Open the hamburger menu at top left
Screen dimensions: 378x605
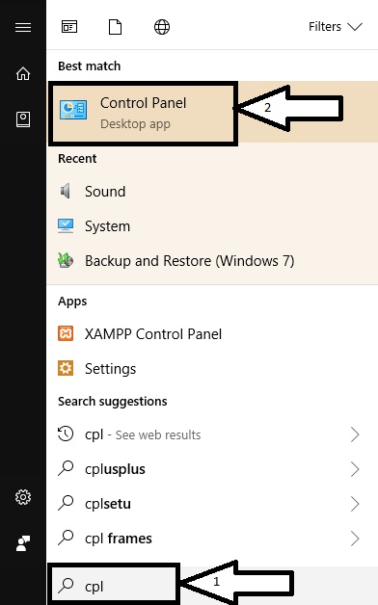point(23,27)
